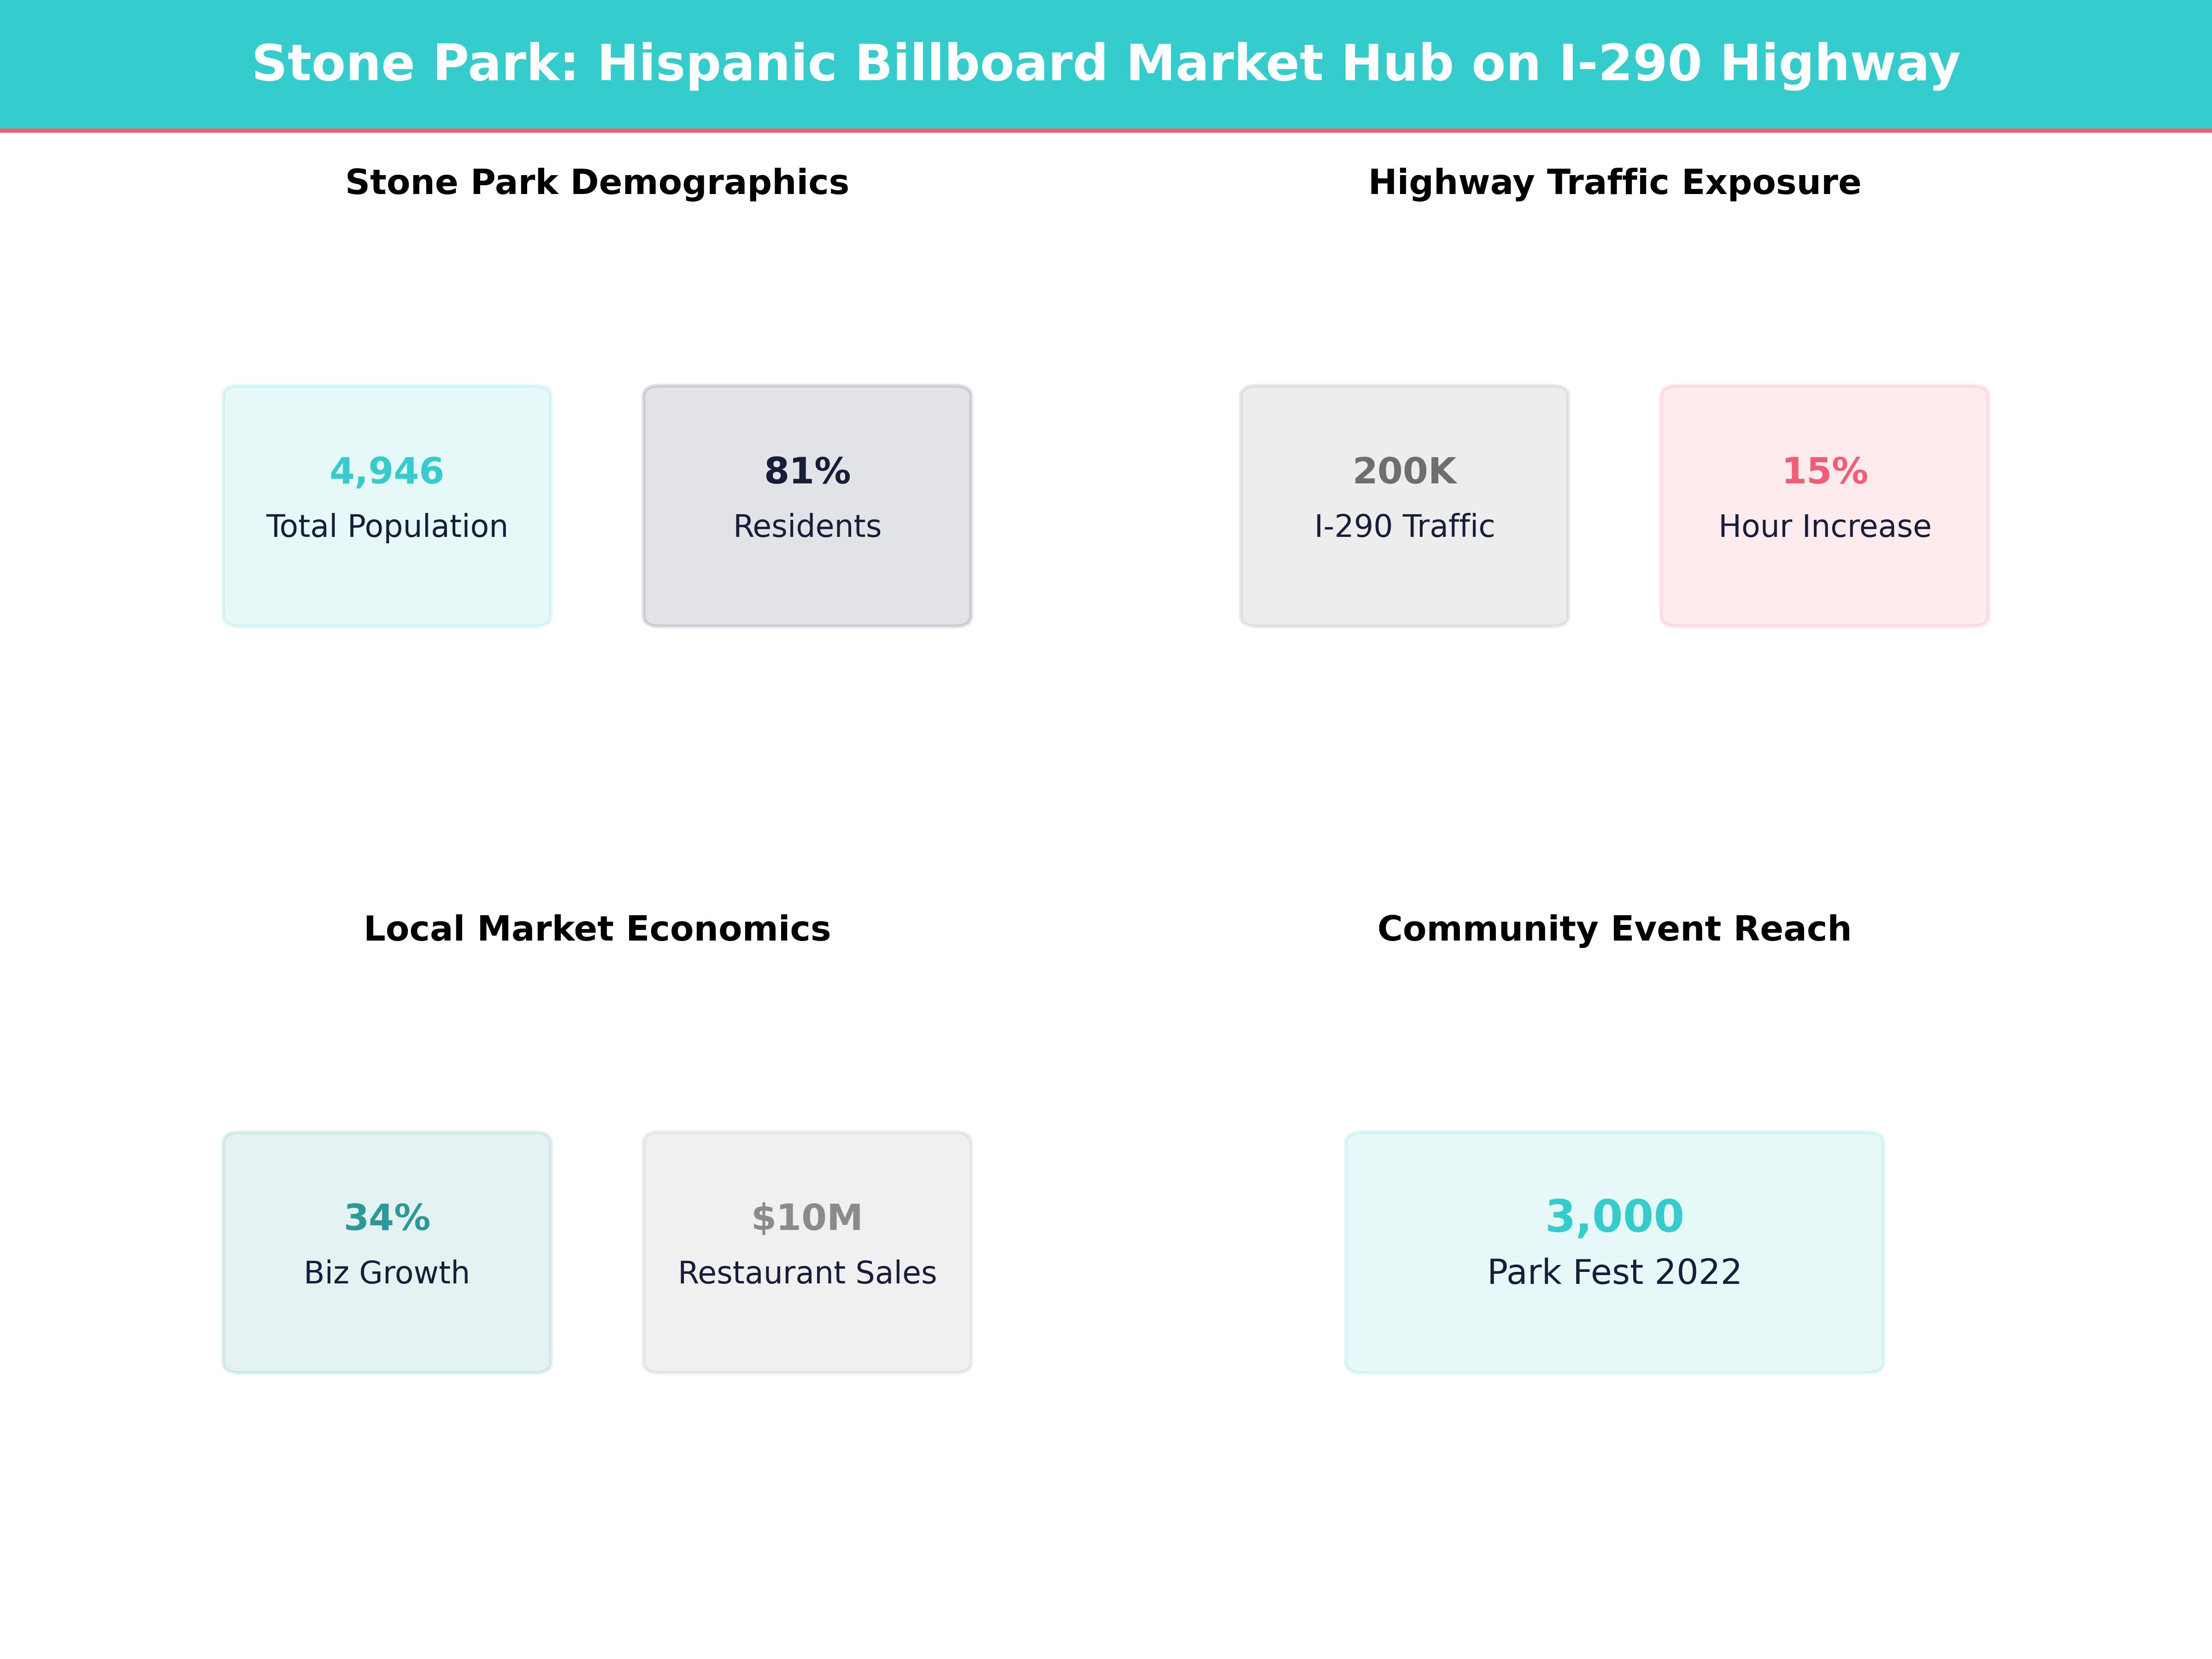Click the Local Market Economics heading
This screenshot has width=2212, height=1659.
(596, 928)
